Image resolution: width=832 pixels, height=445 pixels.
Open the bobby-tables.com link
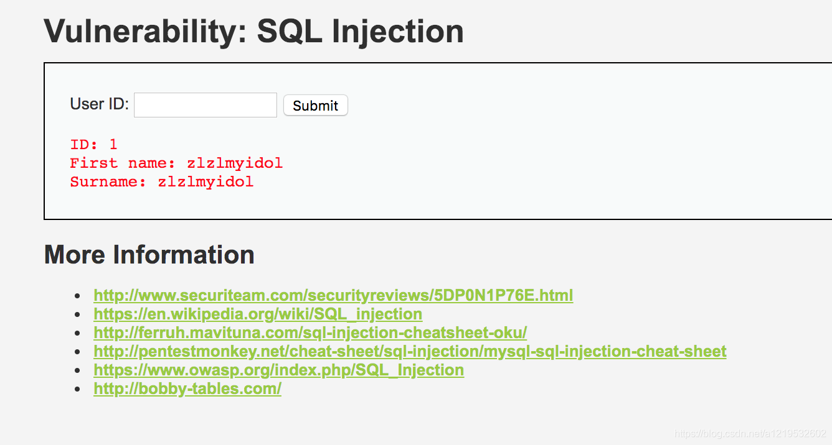click(x=187, y=389)
